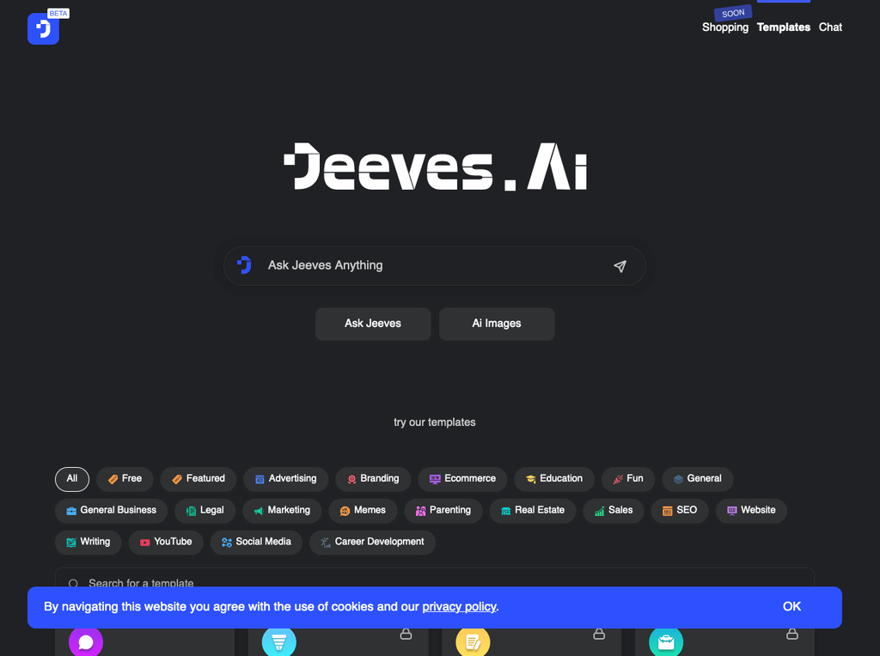Open the purple chat bubble template icon
This screenshot has height=656, width=880.
coord(86,641)
